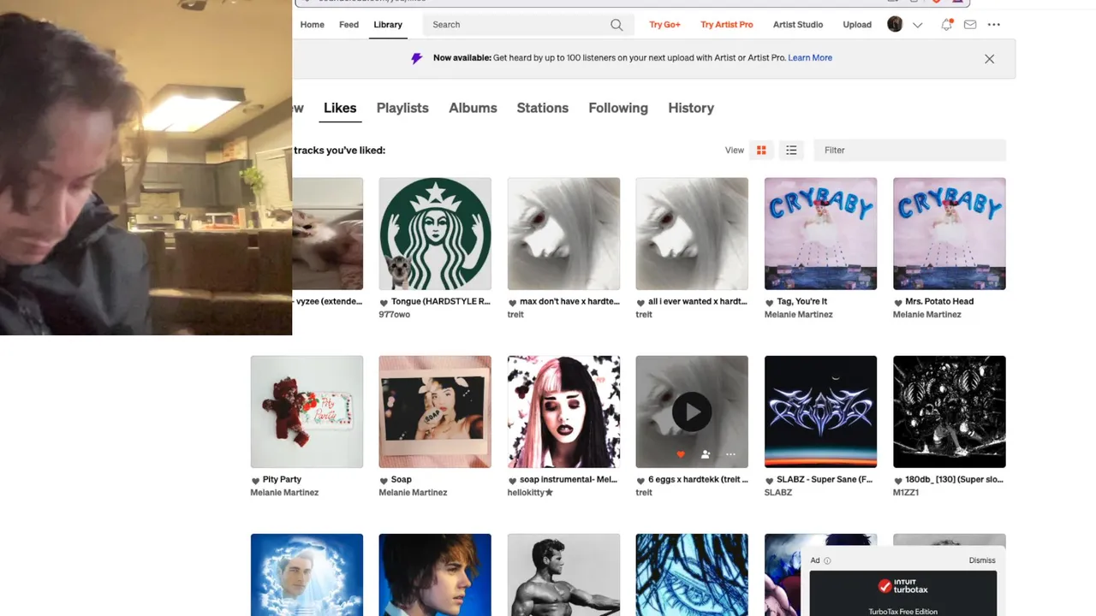Open Cry Baby artwork for Mrs. Potato Head
Image resolution: width=1096 pixels, height=616 pixels.
point(949,234)
